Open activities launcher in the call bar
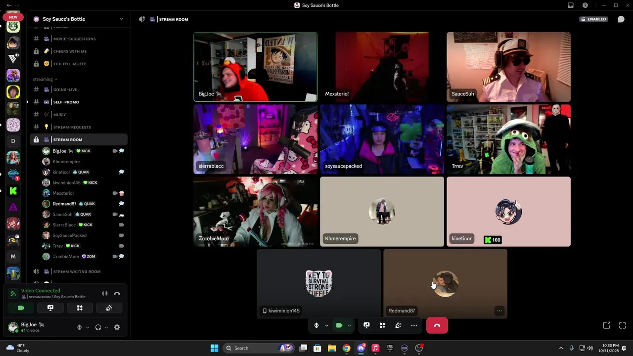This screenshot has height=356, width=633. 382,325
